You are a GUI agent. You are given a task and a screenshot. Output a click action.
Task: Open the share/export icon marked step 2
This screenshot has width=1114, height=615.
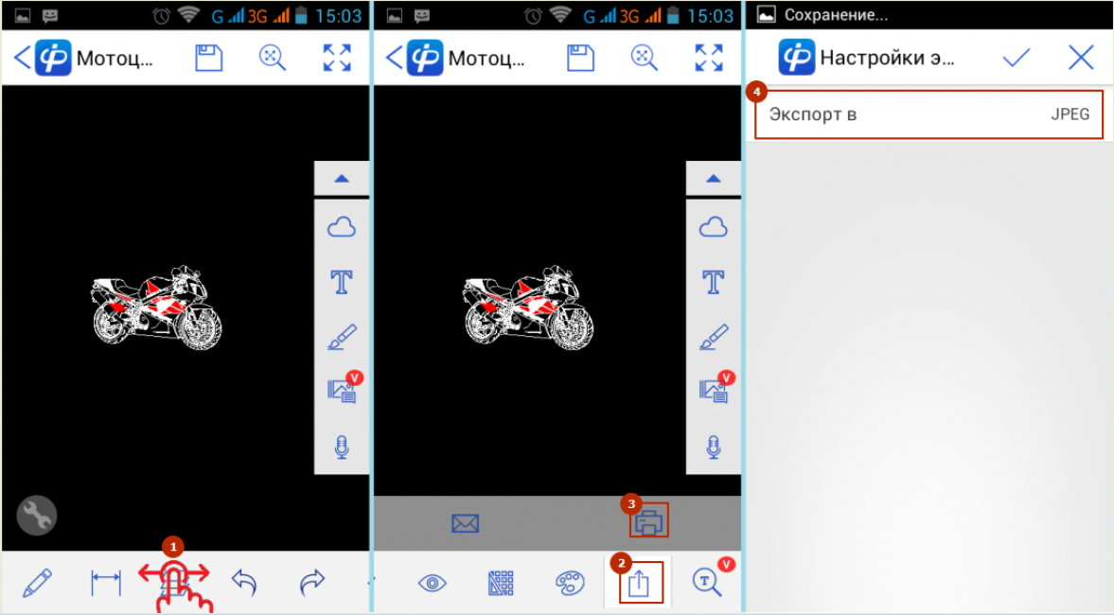tap(639, 583)
